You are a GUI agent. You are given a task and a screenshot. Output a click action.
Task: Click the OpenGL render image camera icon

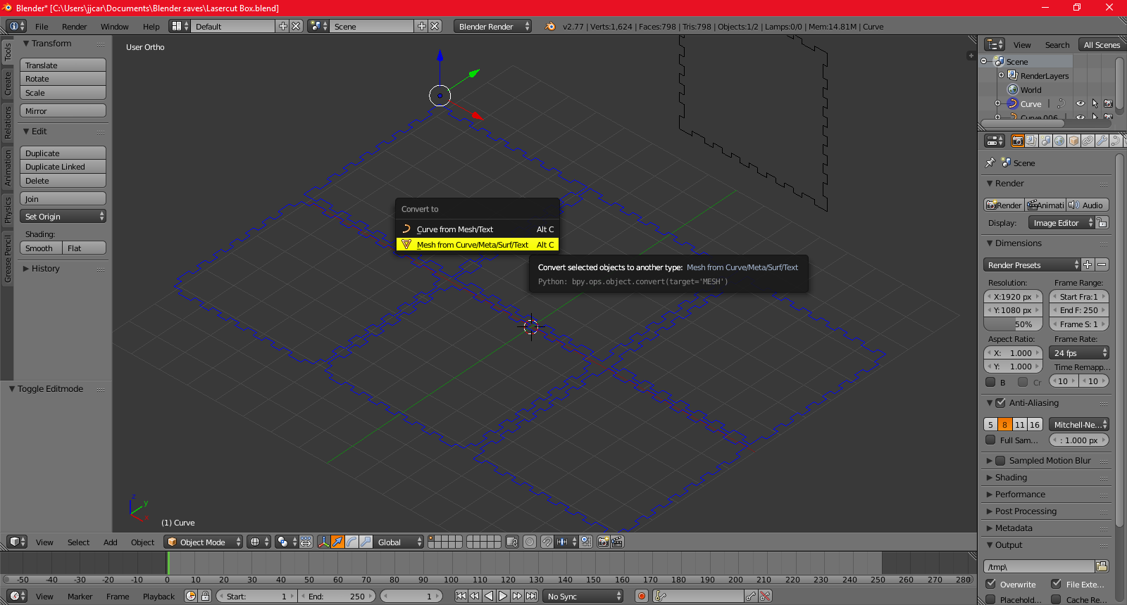coord(603,542)
